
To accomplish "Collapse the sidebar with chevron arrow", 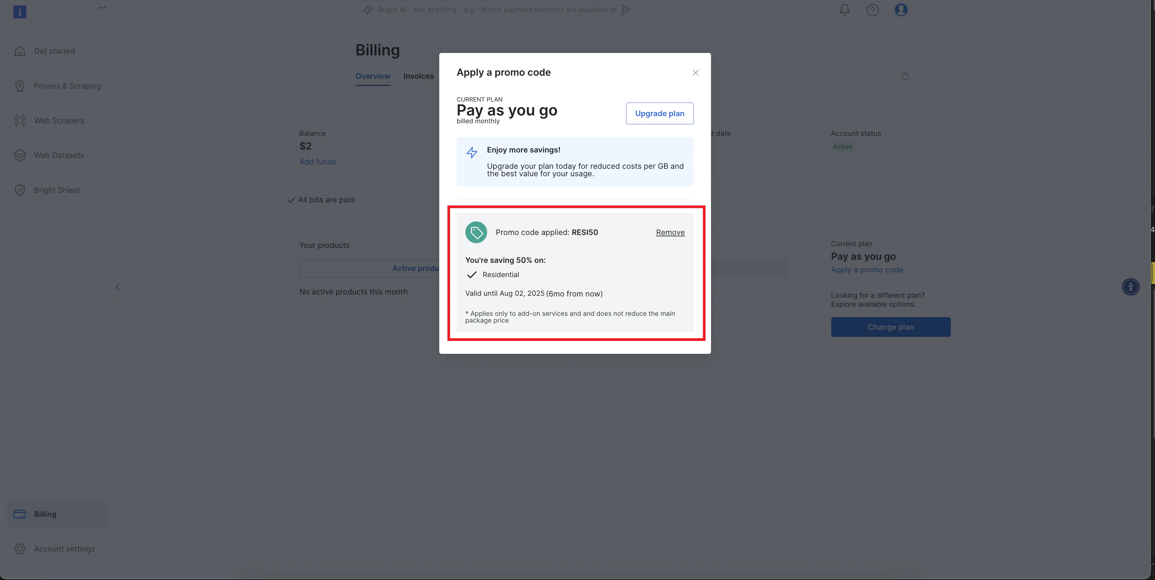I will 118,287.
